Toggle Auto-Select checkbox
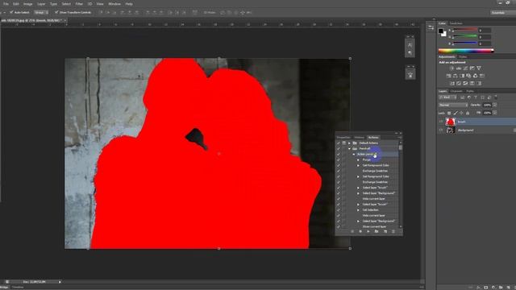 coord(11,12)
